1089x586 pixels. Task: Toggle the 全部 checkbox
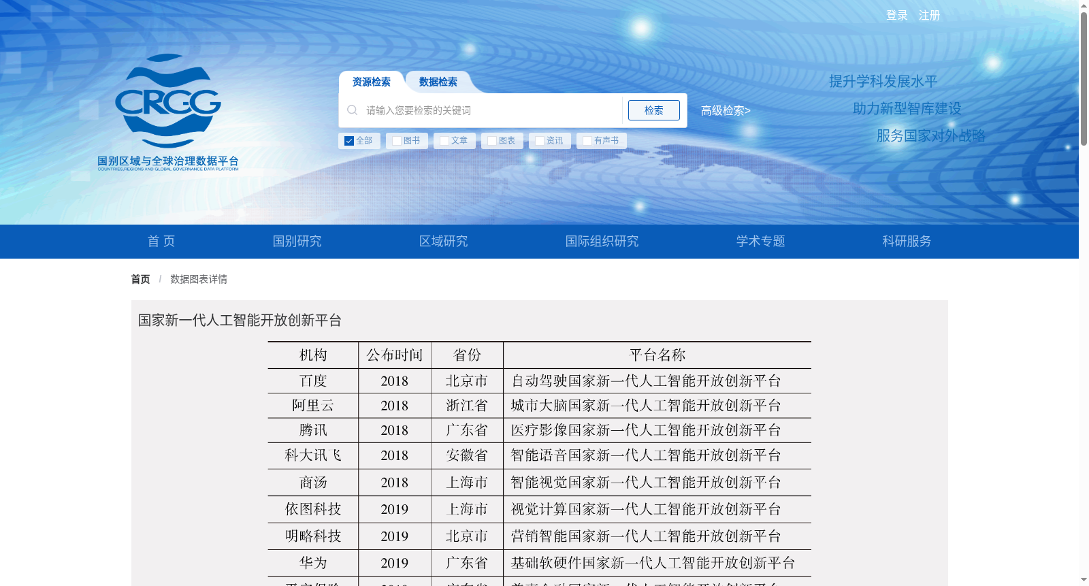click(x=349, y=141)
